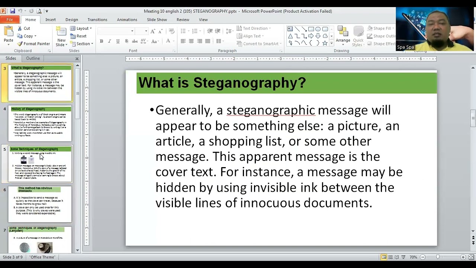Insert a Text Box shape from gallery
This screenshot has height=268, width=476.
pos(290,29)
